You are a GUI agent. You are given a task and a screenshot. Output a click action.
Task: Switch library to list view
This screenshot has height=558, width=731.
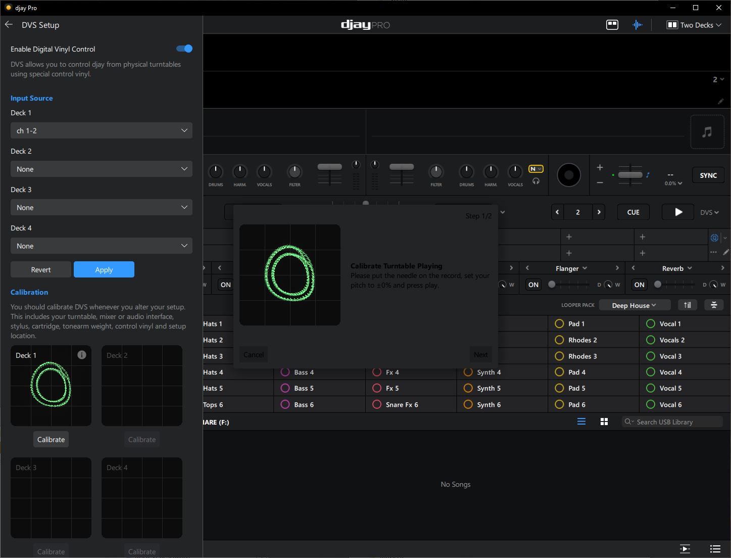point(581,422)
